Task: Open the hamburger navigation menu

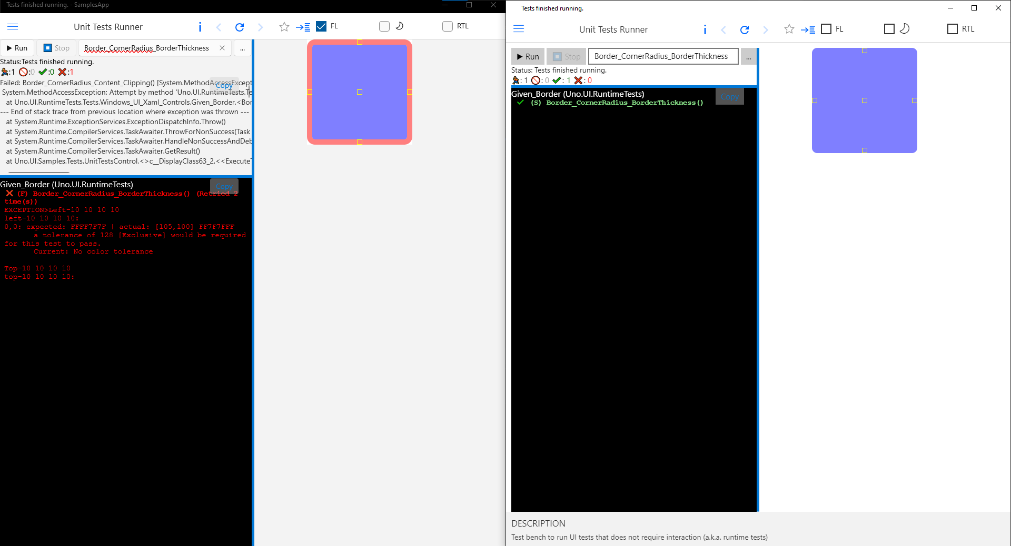Action: 13,26
